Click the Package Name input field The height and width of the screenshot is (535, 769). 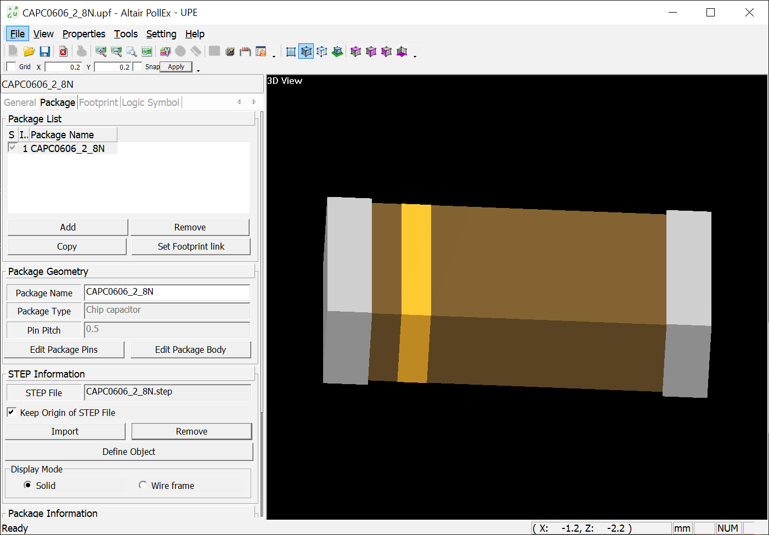167,292
